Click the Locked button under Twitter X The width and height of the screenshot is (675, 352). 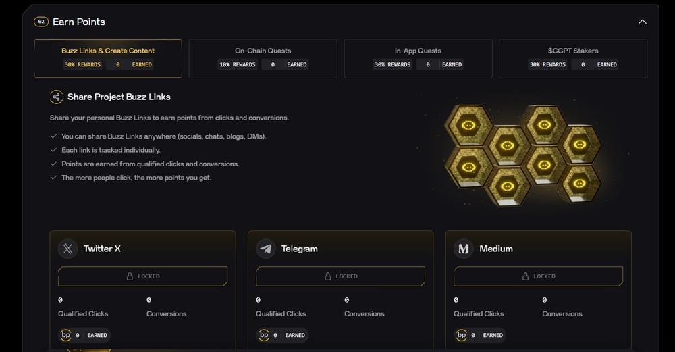(x=142, y=276)
